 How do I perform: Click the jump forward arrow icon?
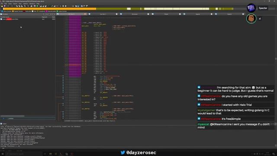coord(12,6)
